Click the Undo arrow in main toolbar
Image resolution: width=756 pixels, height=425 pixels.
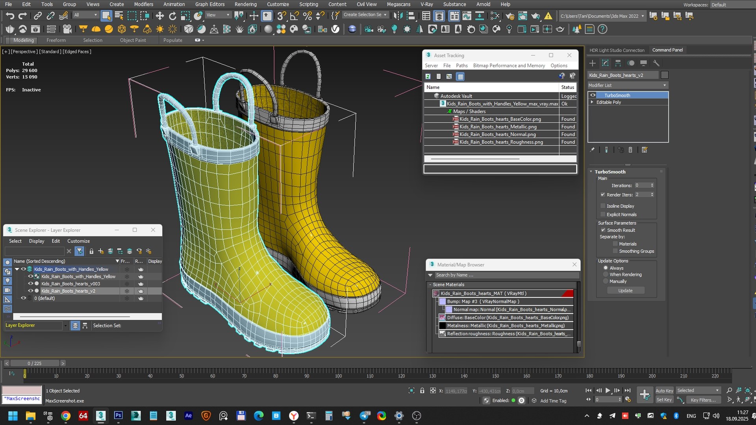[10, 16]
